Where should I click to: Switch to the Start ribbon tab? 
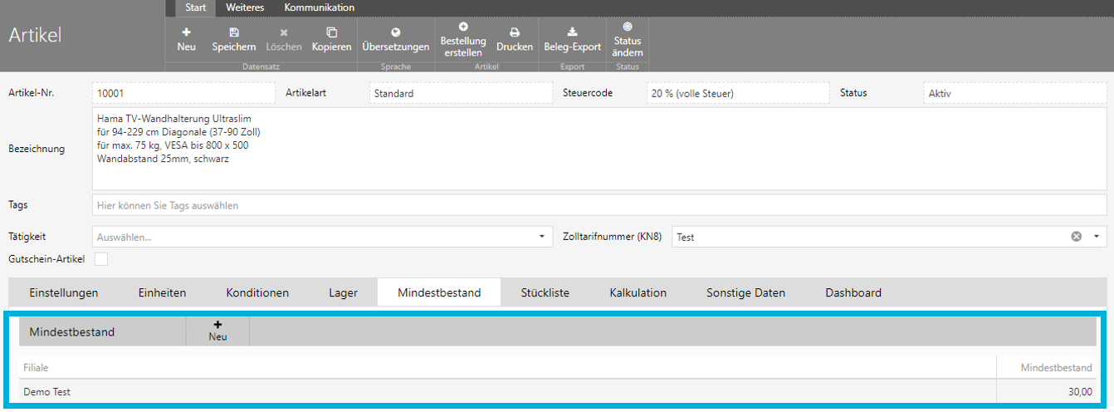click(x=196, y=7)
